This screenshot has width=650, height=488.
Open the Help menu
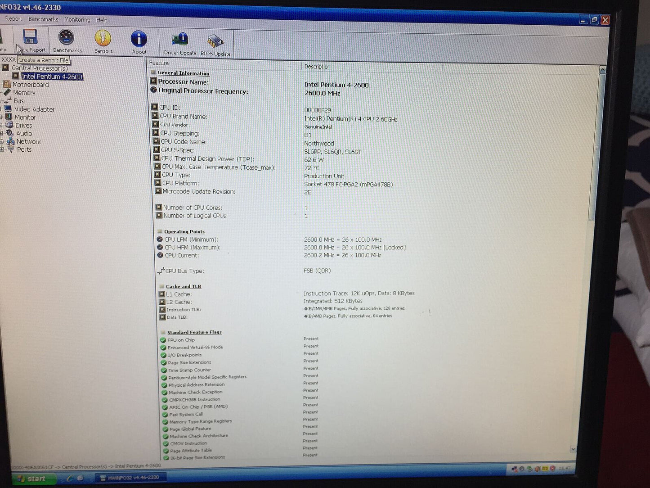102,20
